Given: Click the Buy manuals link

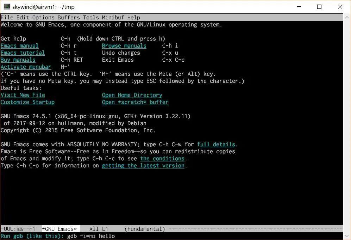Looking at the screenshot, I should click(18, 60).
